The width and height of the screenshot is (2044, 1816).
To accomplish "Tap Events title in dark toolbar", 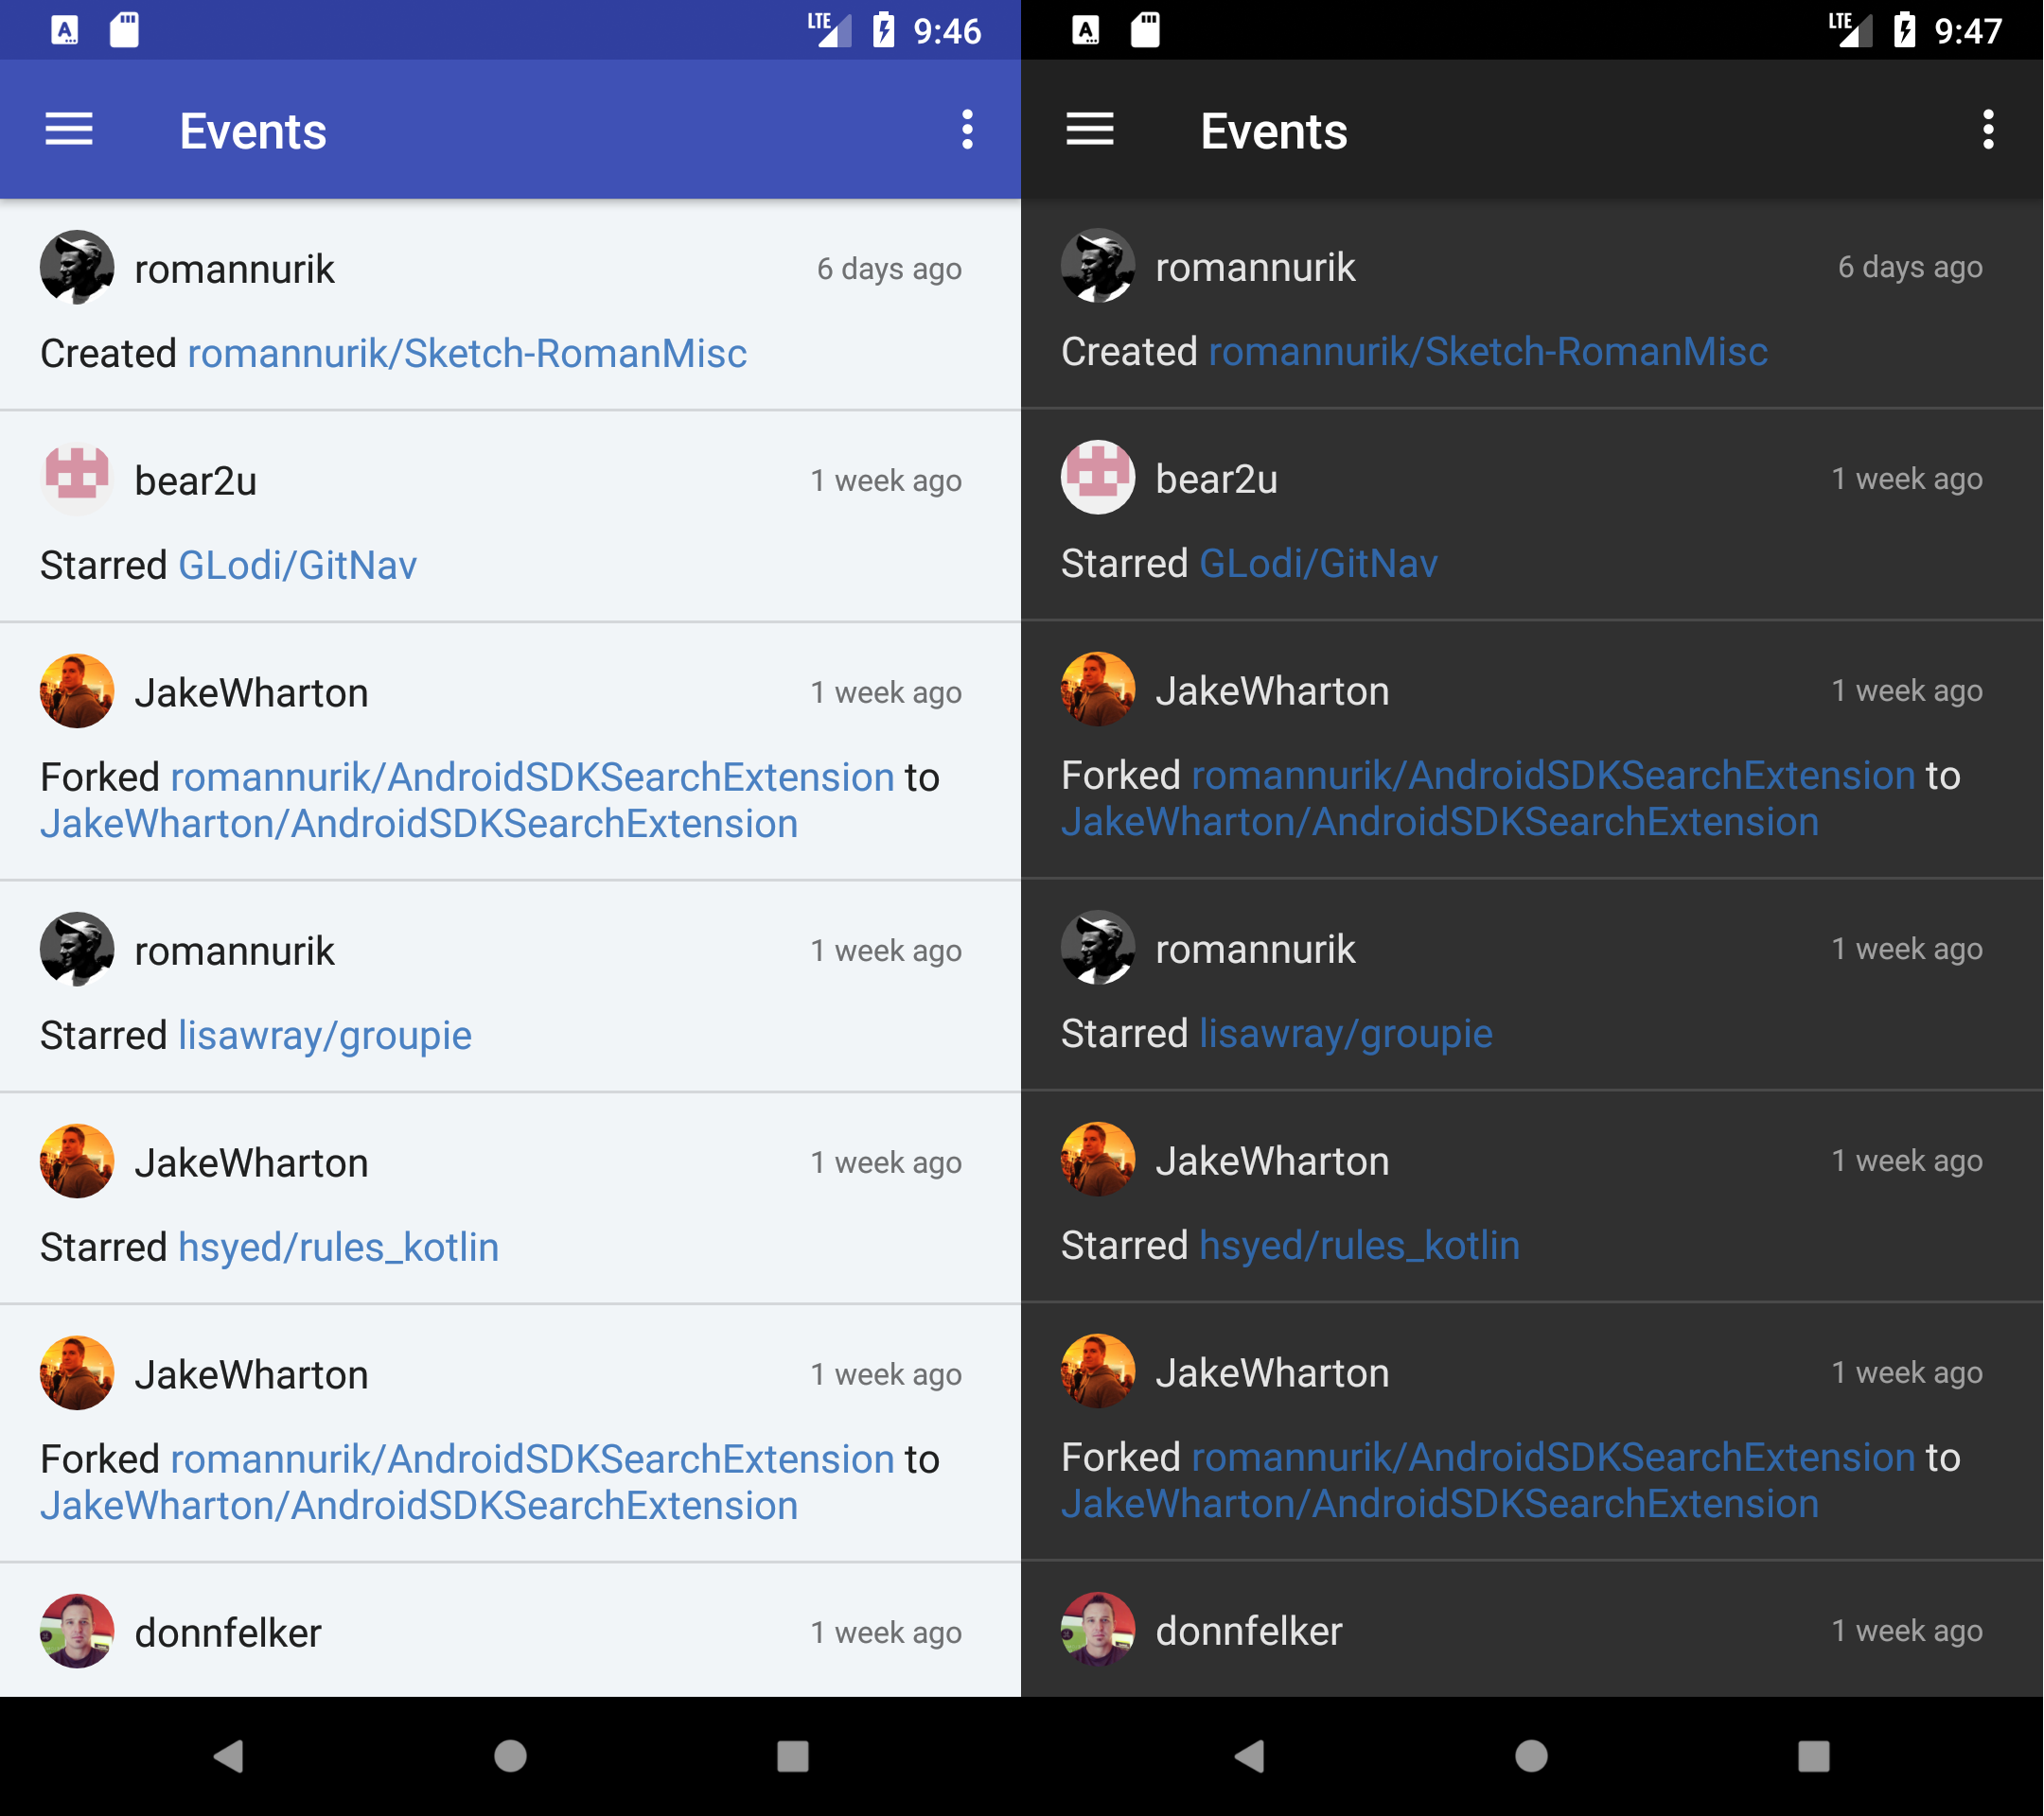I will [x=1273, y=131].
